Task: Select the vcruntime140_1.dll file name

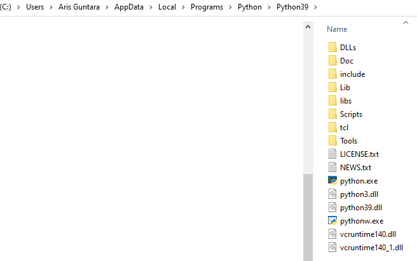Action: [x=371, y=248]
